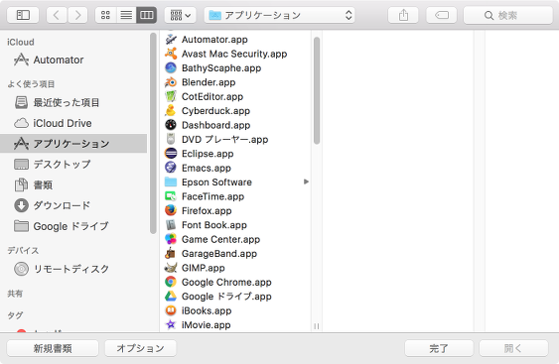Select the Automator.app icon
The width and height of the screenshot is (559, 364).
pos(171,40)
